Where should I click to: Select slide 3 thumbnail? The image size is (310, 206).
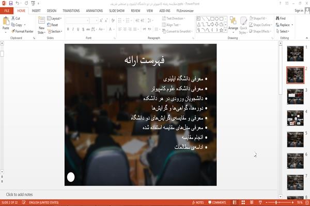296,97
